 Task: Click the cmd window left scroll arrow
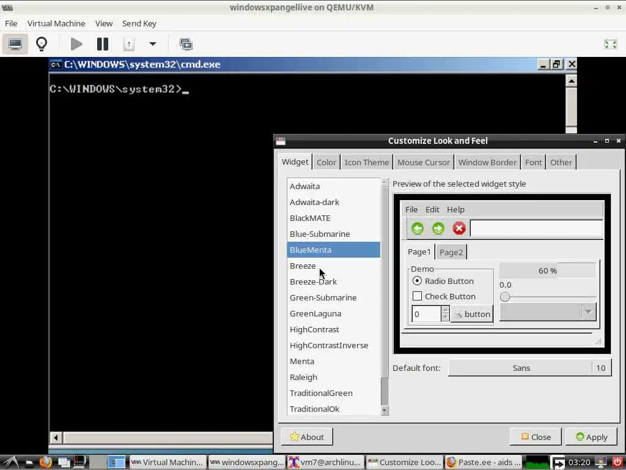tap(56, 438)
